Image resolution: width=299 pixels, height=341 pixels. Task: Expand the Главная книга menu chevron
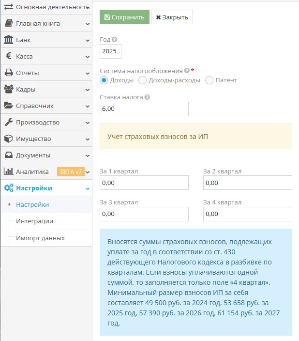coord(87,24)
